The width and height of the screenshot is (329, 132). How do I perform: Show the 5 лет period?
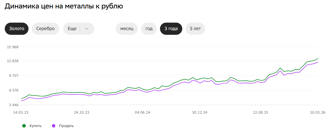195,29
